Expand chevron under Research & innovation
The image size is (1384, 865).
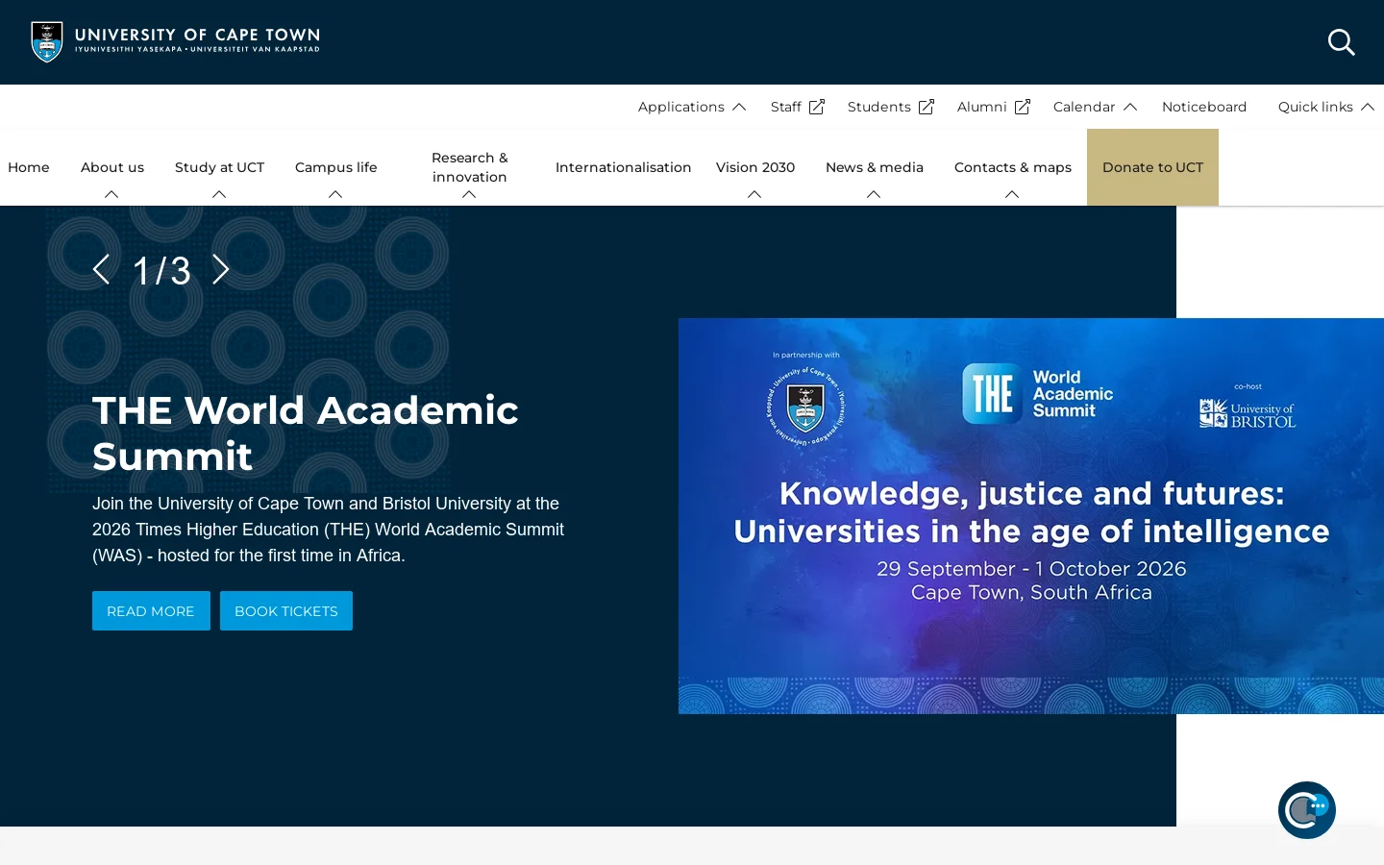pos(469,194)
